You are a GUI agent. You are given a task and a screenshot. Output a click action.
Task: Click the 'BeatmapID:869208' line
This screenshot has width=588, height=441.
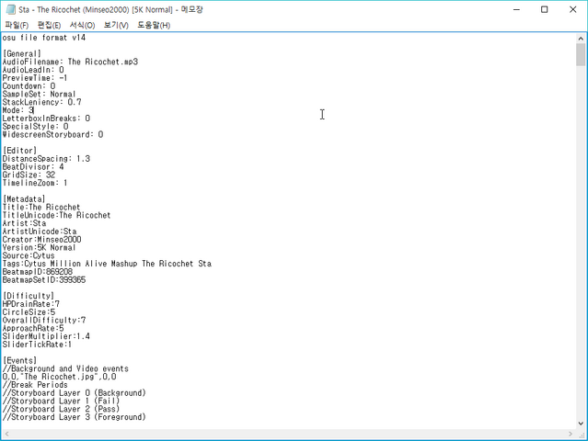tap(38, 272)
